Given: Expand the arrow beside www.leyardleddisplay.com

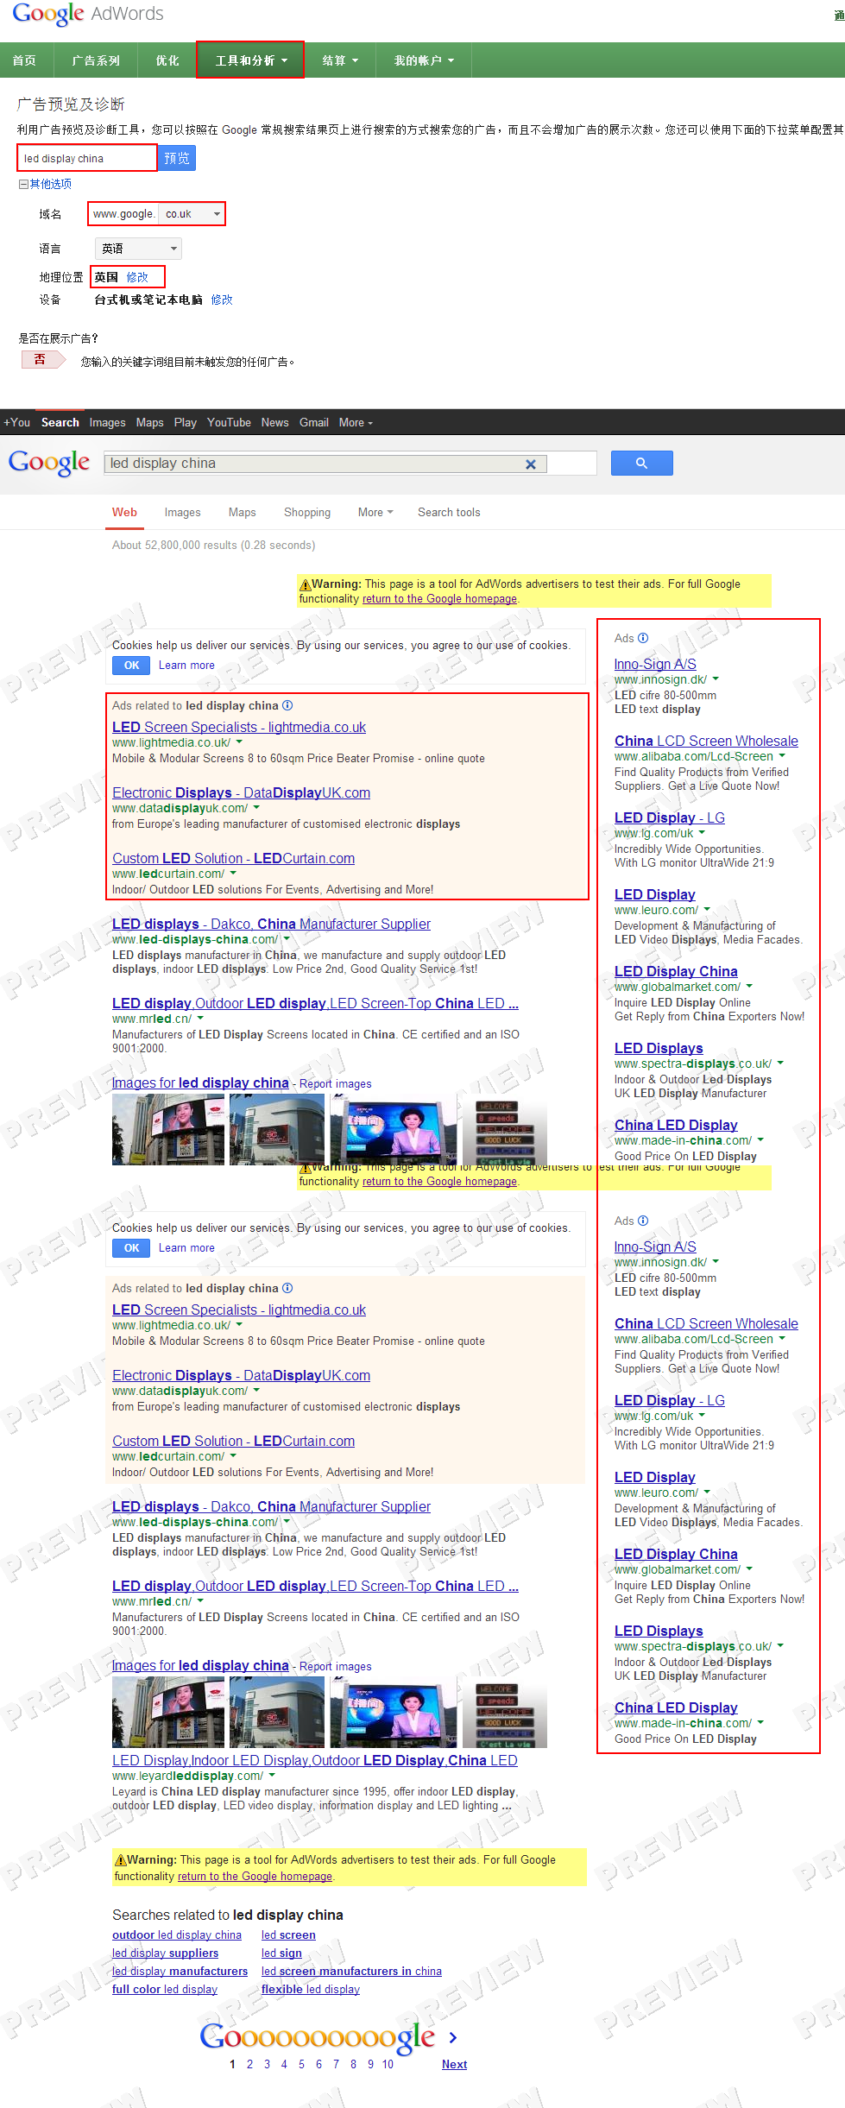Looking at the screenshot, I should pyautogui.click(x=272, y=1776).
